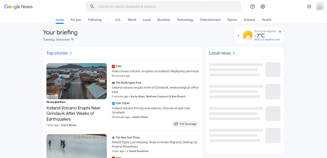Click the -7°C temperature reading
The image size is (327, 158).
coord(259,36)
